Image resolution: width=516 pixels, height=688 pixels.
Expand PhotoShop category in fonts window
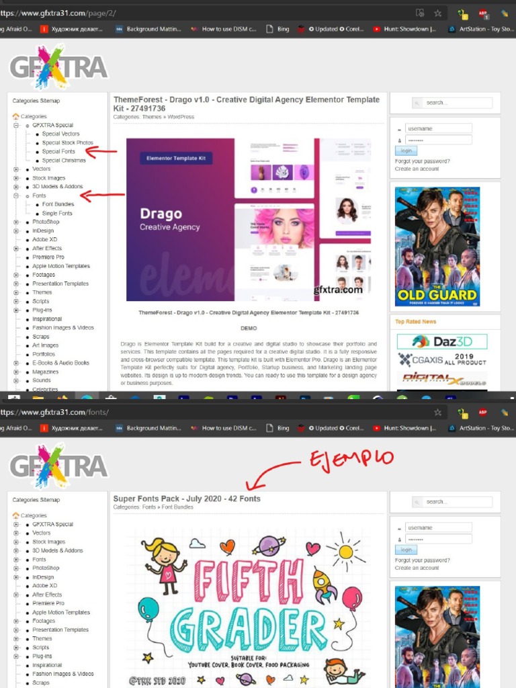point(16,568)
